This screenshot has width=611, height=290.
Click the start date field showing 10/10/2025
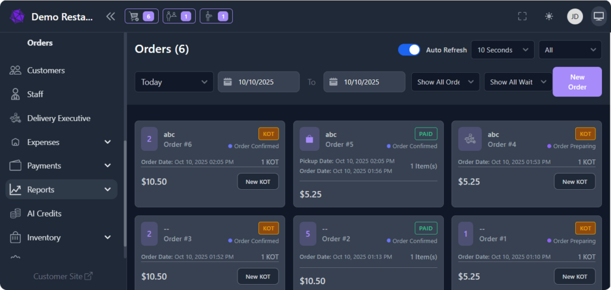coord(258,82)
